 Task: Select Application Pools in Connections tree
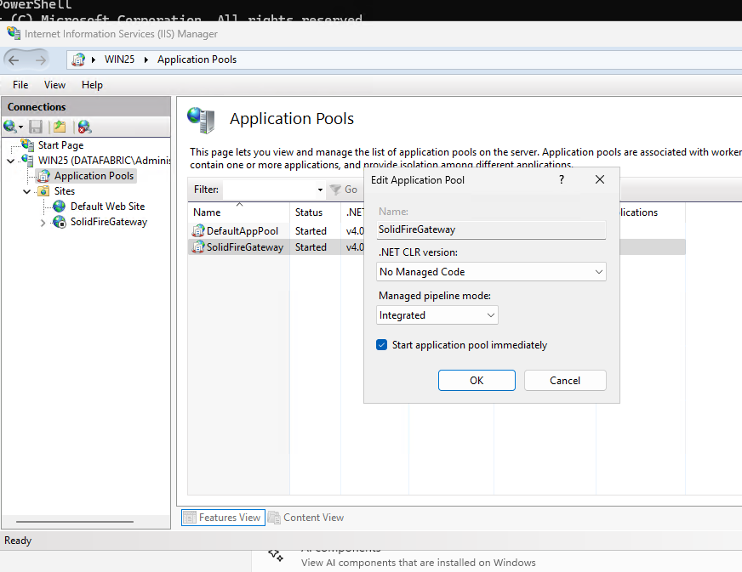(94, 176)
